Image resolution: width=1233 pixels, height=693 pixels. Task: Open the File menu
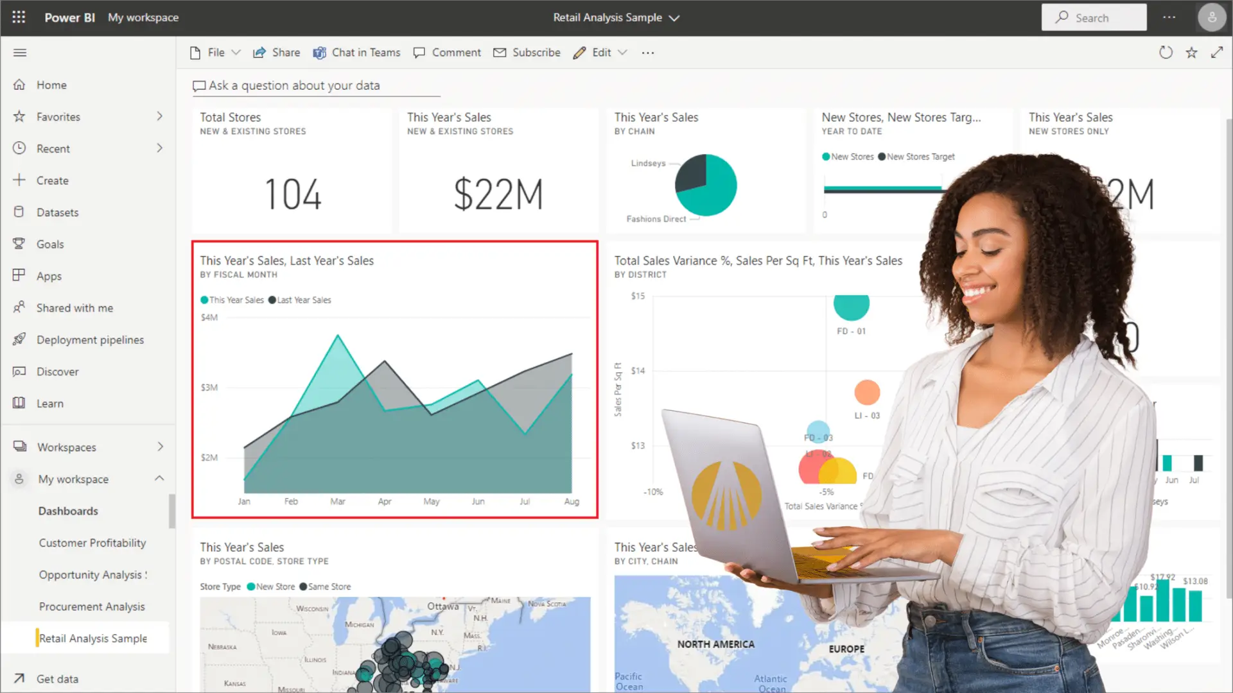(215, 53)
